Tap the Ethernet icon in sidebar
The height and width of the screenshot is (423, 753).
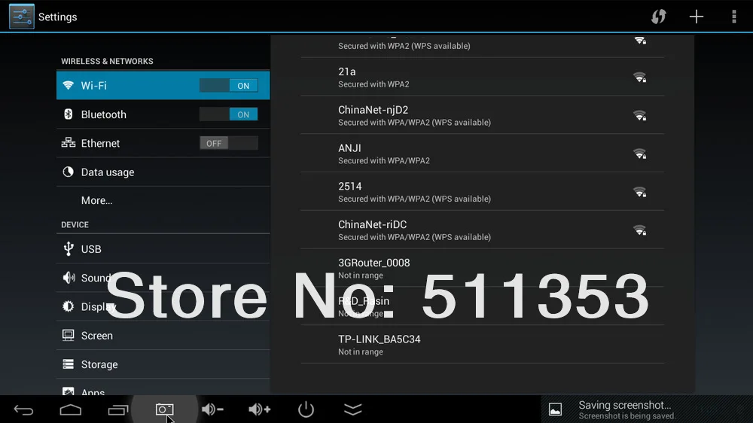[x=69, y=142]
